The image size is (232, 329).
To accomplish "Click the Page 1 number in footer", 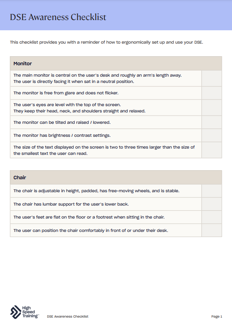I will (217, 316).
